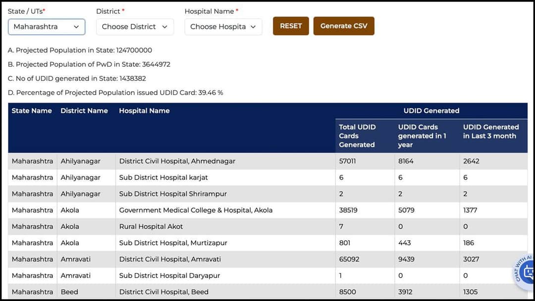Click total value 65092
The image size is (535, 301).
(x=349, y=259)
